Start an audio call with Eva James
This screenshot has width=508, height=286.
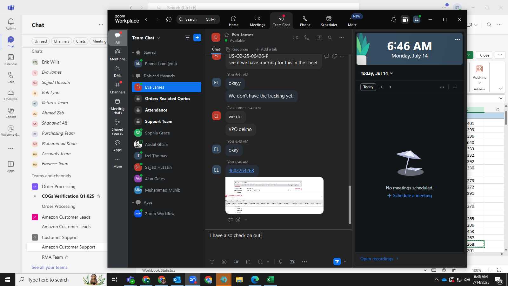(307, 37)
